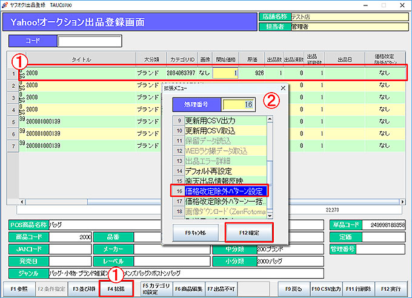Click the 商品コード field showing 2000

click(x=70, y=237)
